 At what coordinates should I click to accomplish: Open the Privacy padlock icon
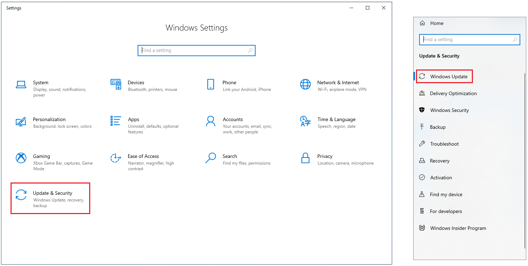tap(305, 158)
